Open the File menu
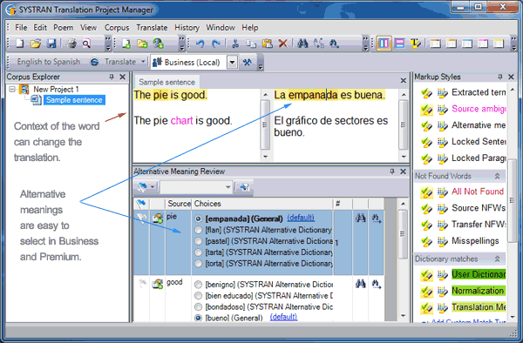523x343 pixels. (x=21, y=28)
